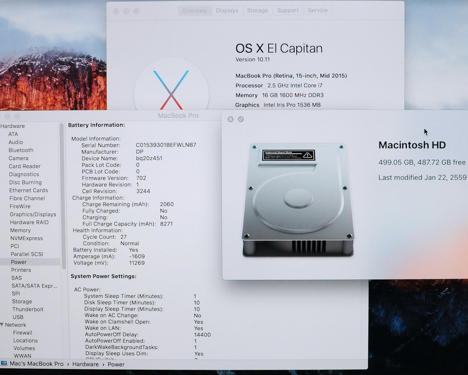Select Power in the sidebar
Screen dimensions: 468x375
pyautogui.click(x=19, y=262)
